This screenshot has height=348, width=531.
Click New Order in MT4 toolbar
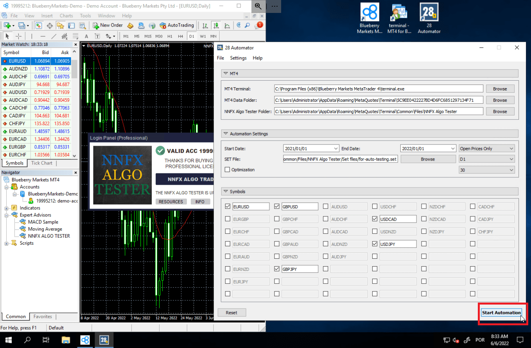pyautogui.click(x=108, y=25)
